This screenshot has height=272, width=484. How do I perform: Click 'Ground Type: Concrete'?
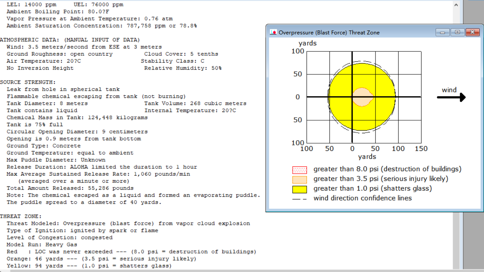pyautogui.click(x=44, y=146)
